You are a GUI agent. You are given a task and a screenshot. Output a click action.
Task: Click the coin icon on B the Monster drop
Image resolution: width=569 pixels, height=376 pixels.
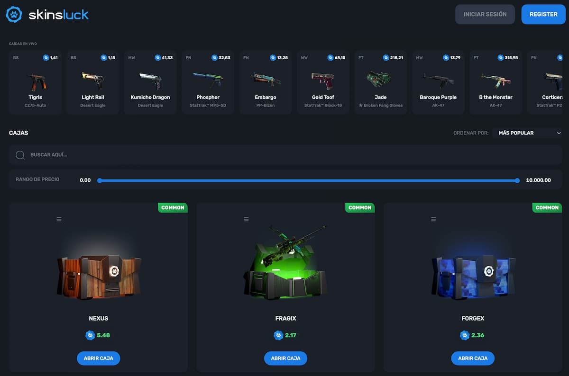pyautogui.click(x=501, y=58)
